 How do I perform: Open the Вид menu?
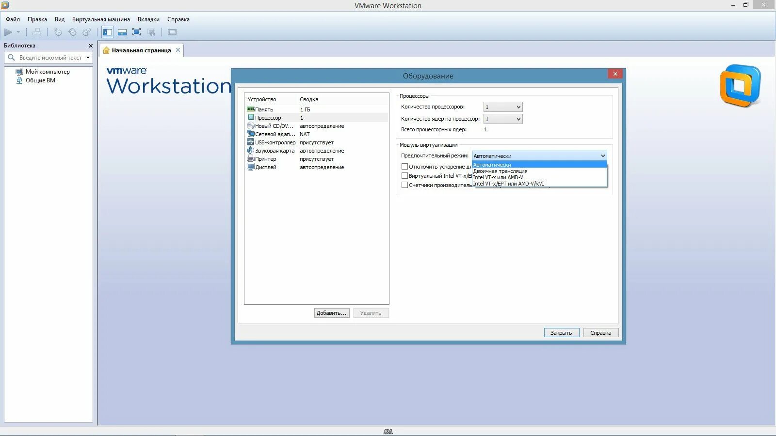pos(60,19)
